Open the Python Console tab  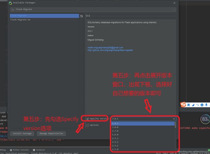point(19,150)
